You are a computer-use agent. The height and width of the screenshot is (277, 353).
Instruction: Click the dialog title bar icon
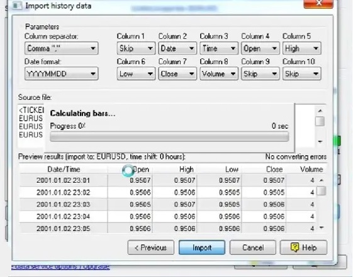pos(17,6)
